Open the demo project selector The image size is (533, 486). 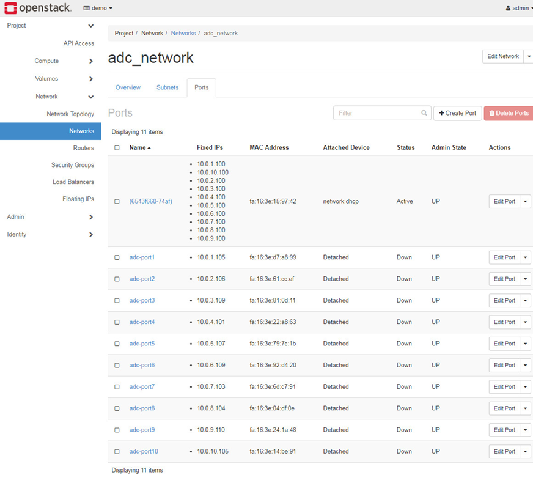(x=98, y=8)
